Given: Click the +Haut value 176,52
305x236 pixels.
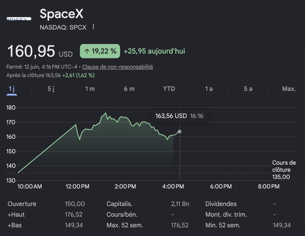Looking at the screenshot, I should tap(74, 214).
